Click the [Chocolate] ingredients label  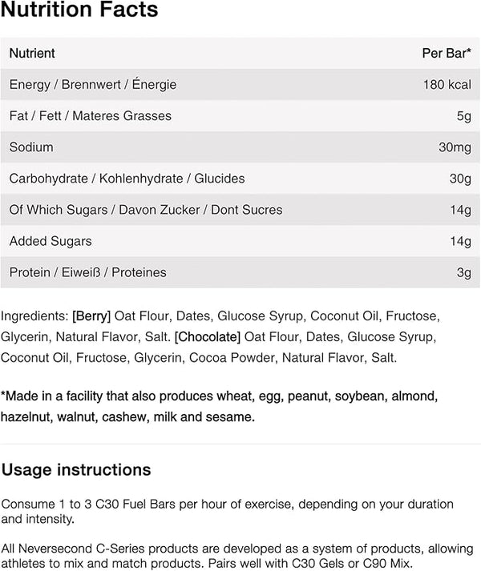(x=208, y=336)
